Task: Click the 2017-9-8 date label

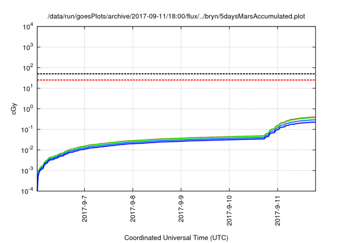Action: (x=133, y=209)
